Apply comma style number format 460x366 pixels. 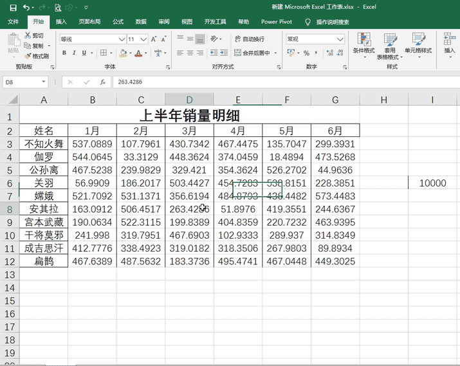[x=316, y=53]
